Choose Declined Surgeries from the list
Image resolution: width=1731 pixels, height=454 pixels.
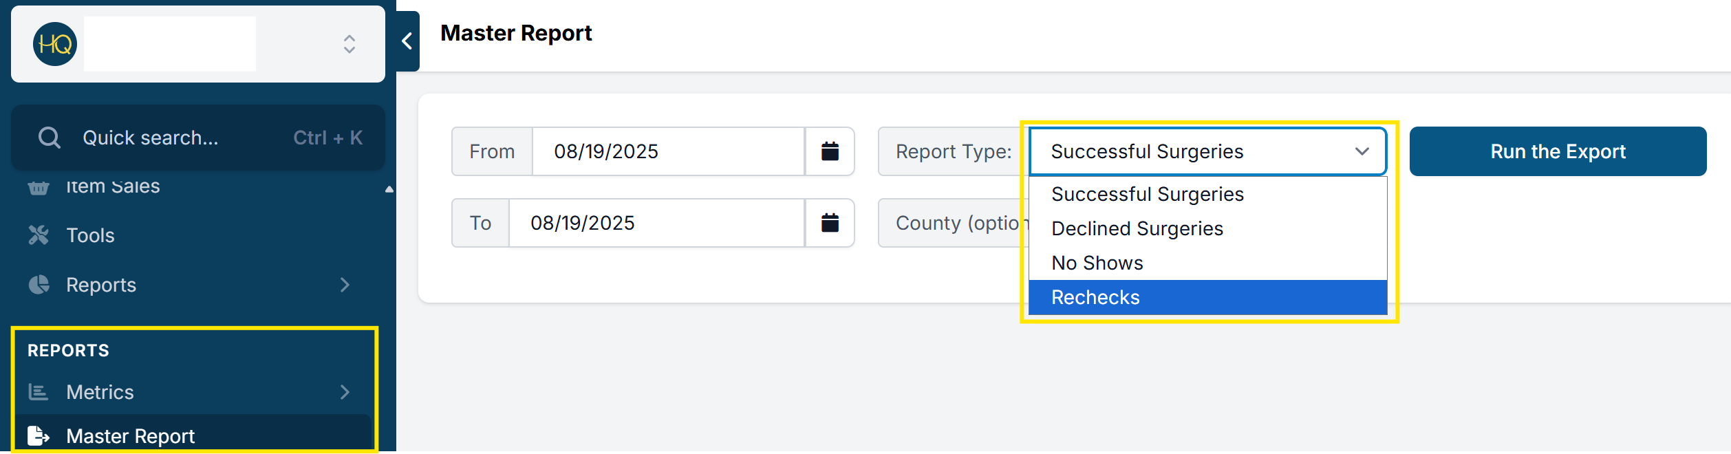pos(1137,228)
